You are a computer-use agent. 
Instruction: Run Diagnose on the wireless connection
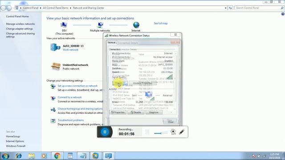(x=154, y=112)
